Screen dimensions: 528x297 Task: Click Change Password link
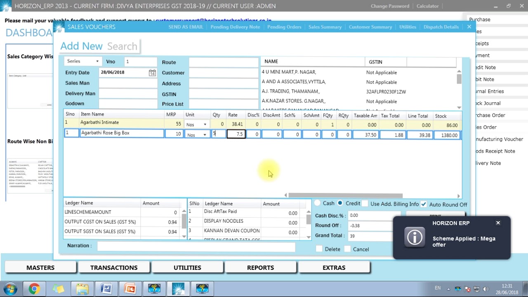coord(390,6)
